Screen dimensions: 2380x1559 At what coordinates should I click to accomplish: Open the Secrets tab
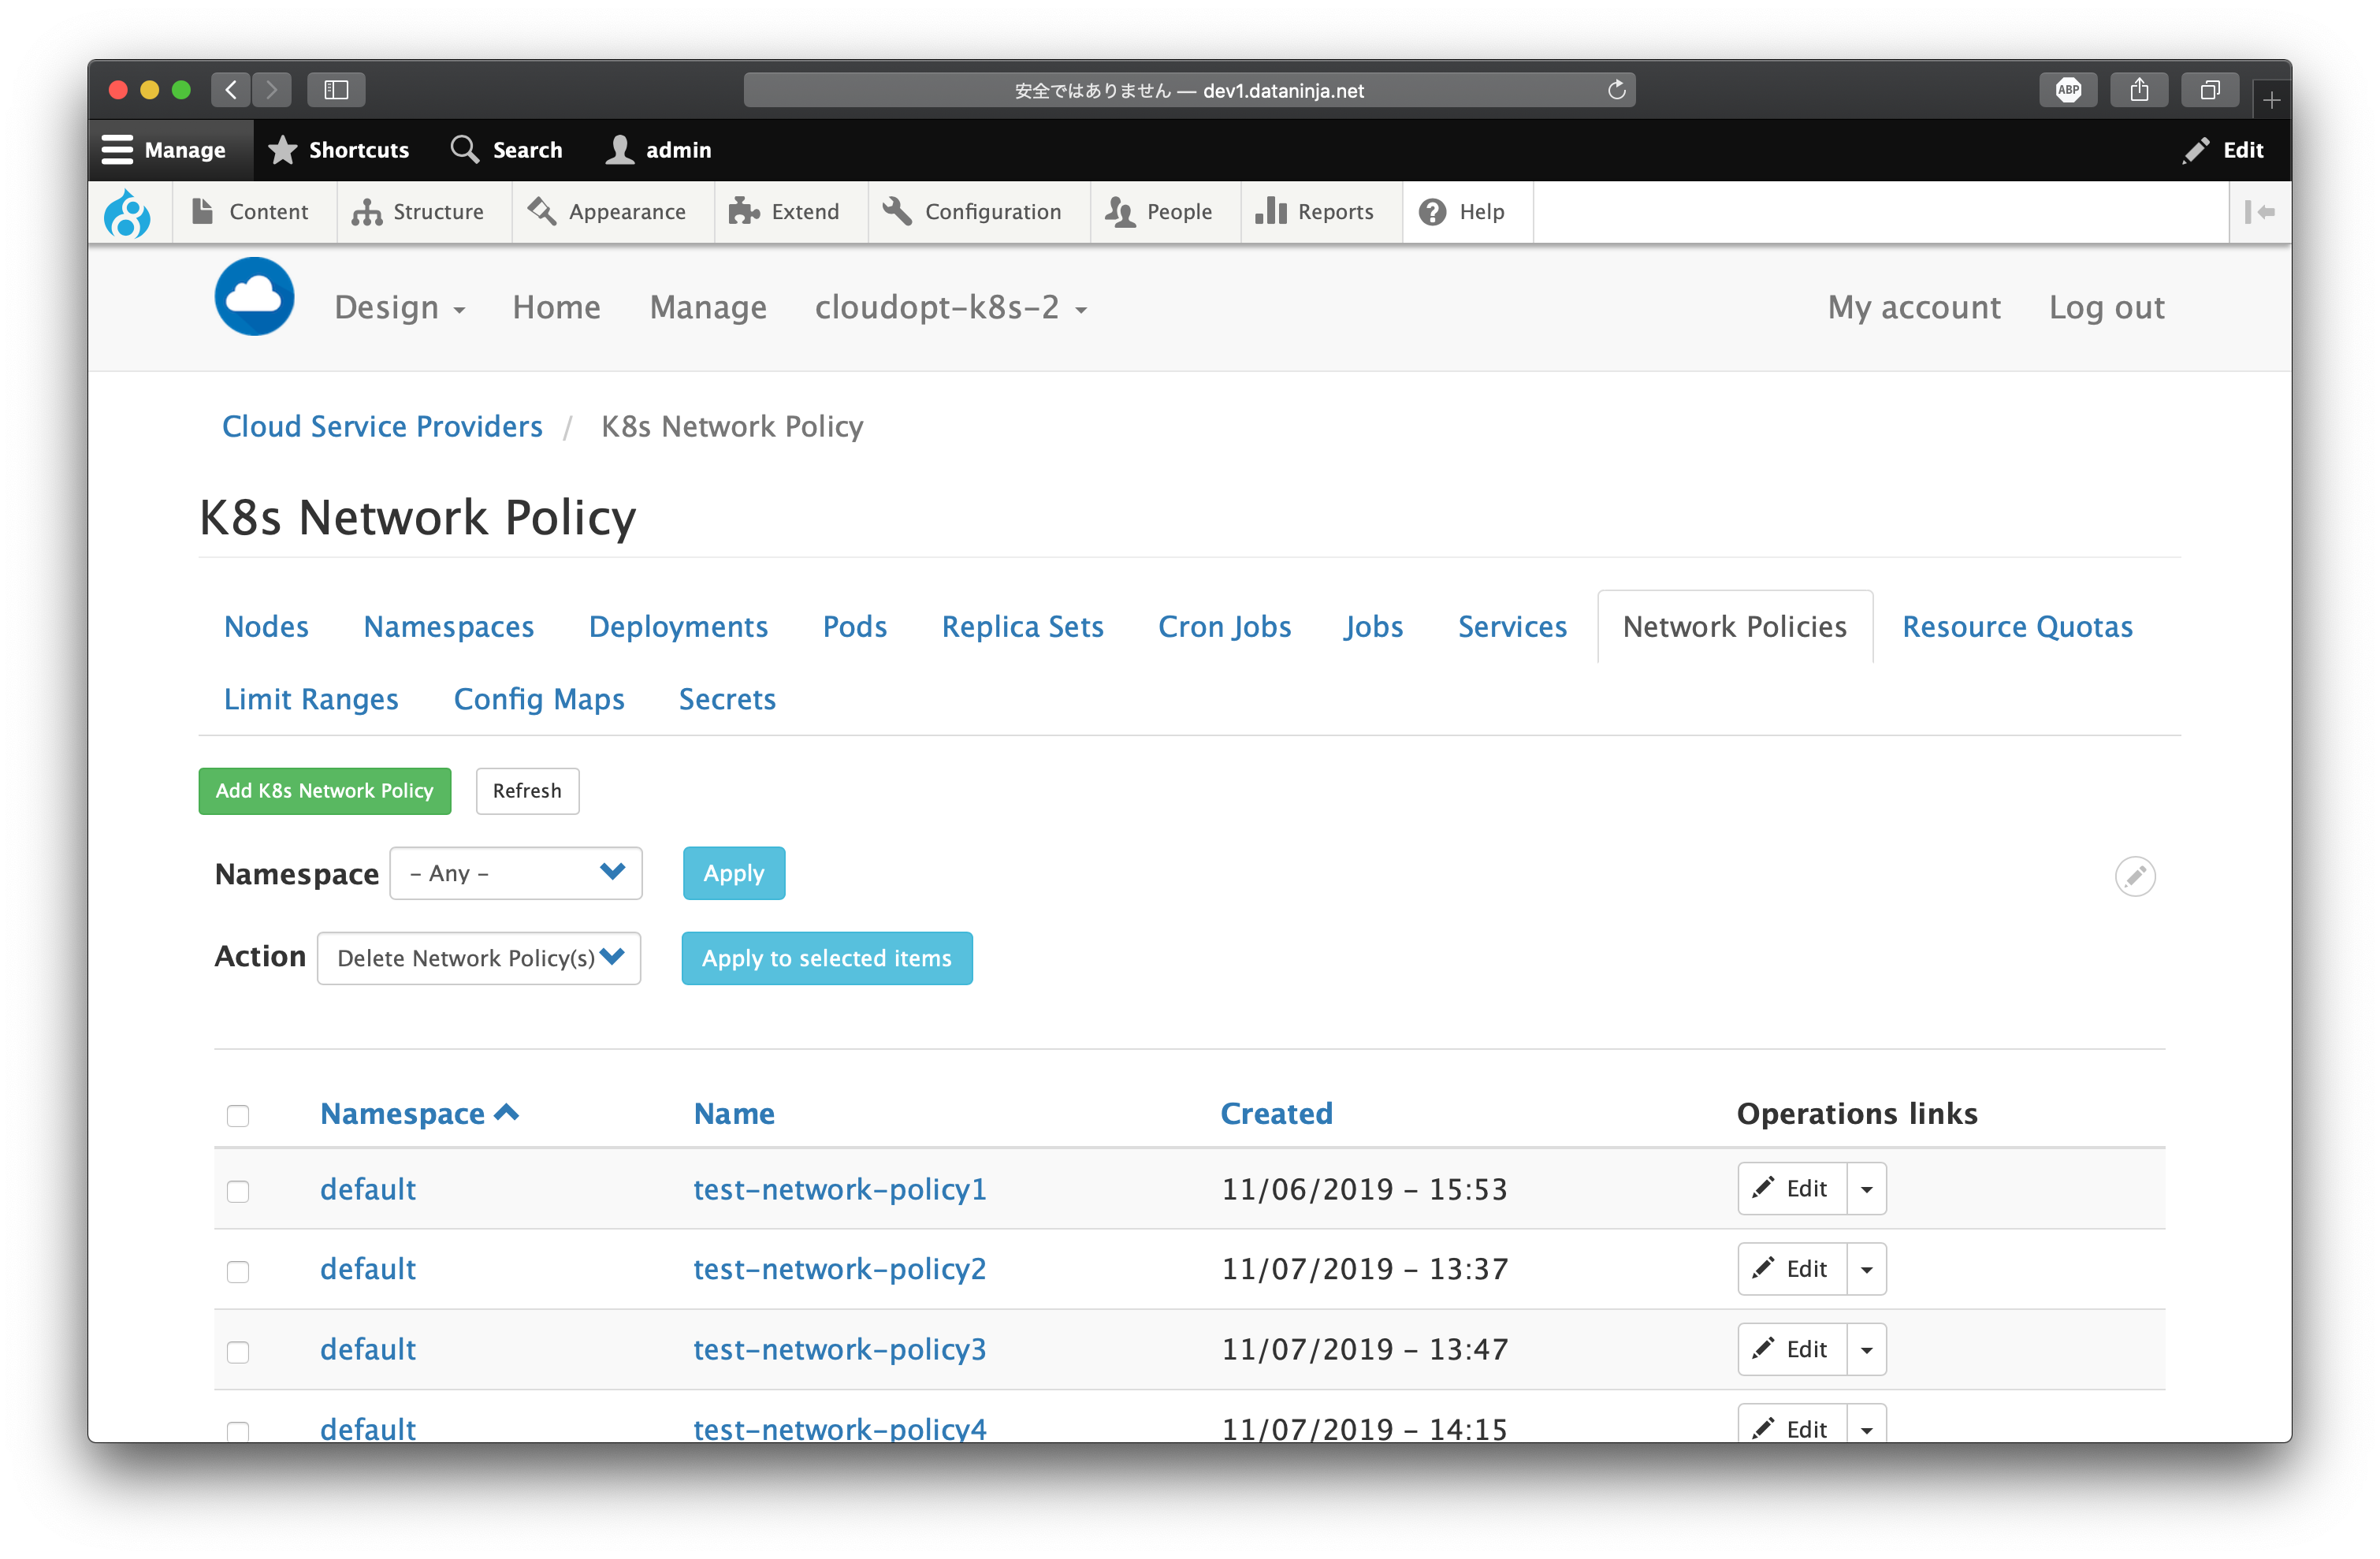click(x=727, y=699)
